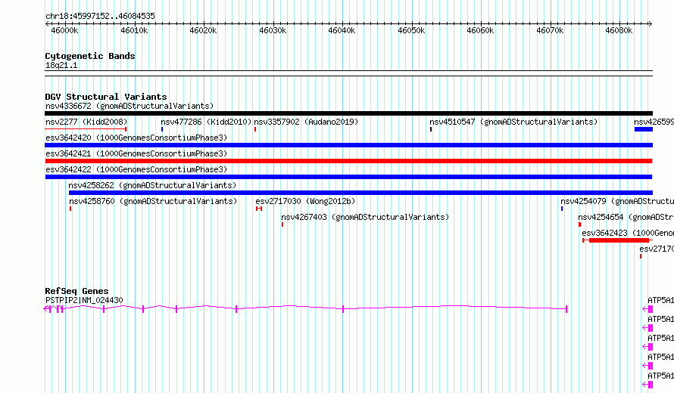Click the red nsv3357902 variant mark
This screenshot has height=393, width=674.
(x=255, y=129)
